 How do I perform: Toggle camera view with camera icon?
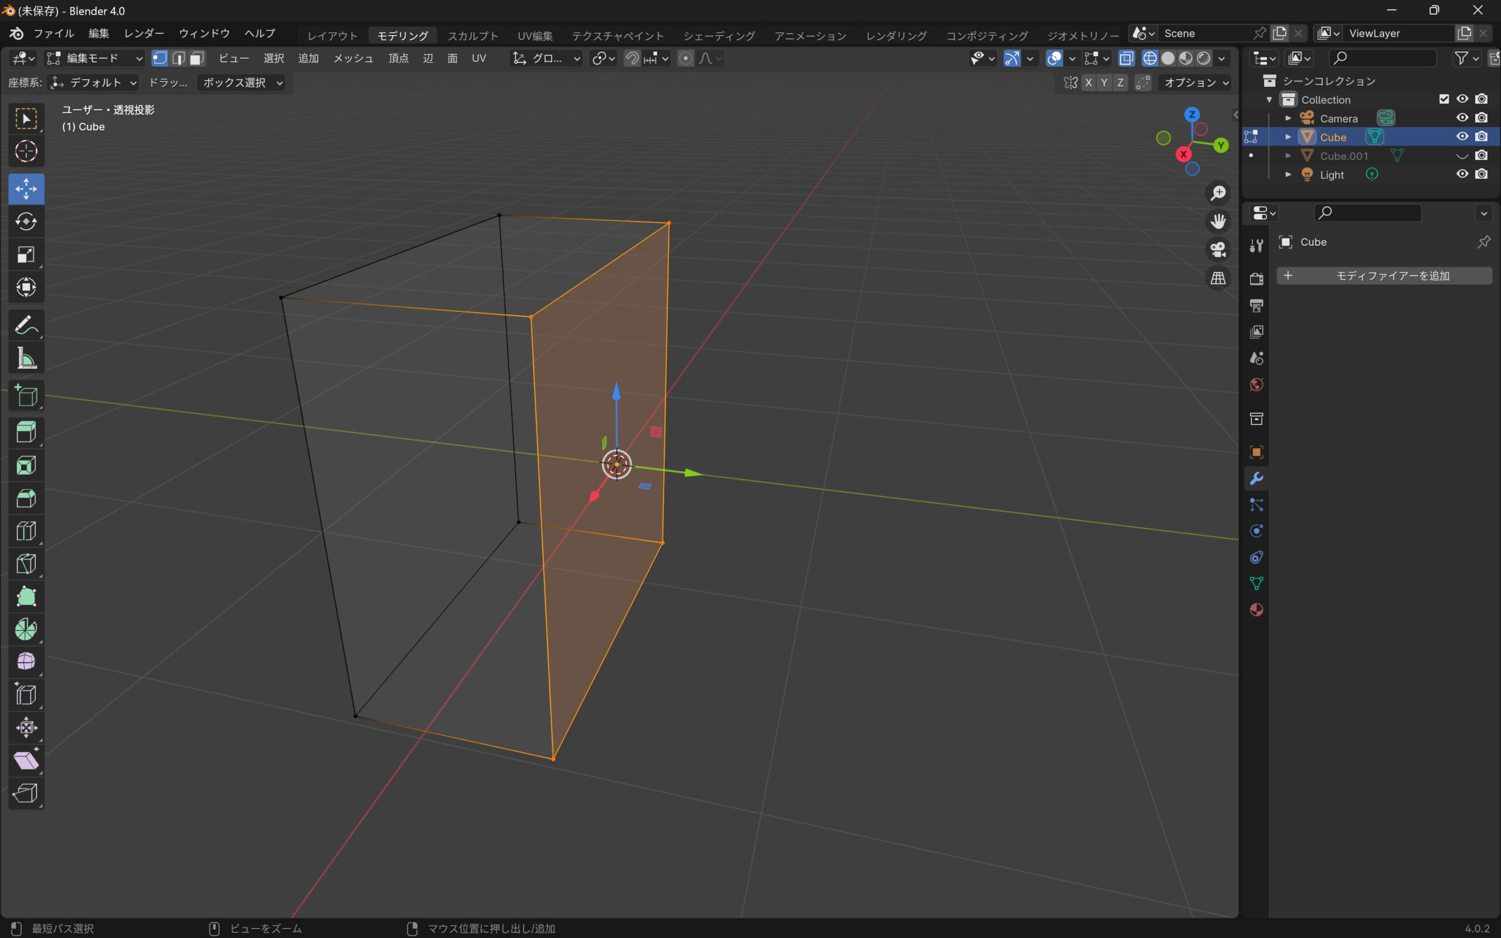click(1218, 249)
